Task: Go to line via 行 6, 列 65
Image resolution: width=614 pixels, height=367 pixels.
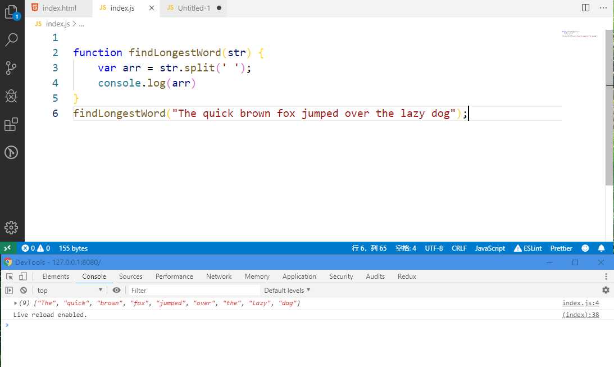Action: click(x=369, y=248)
